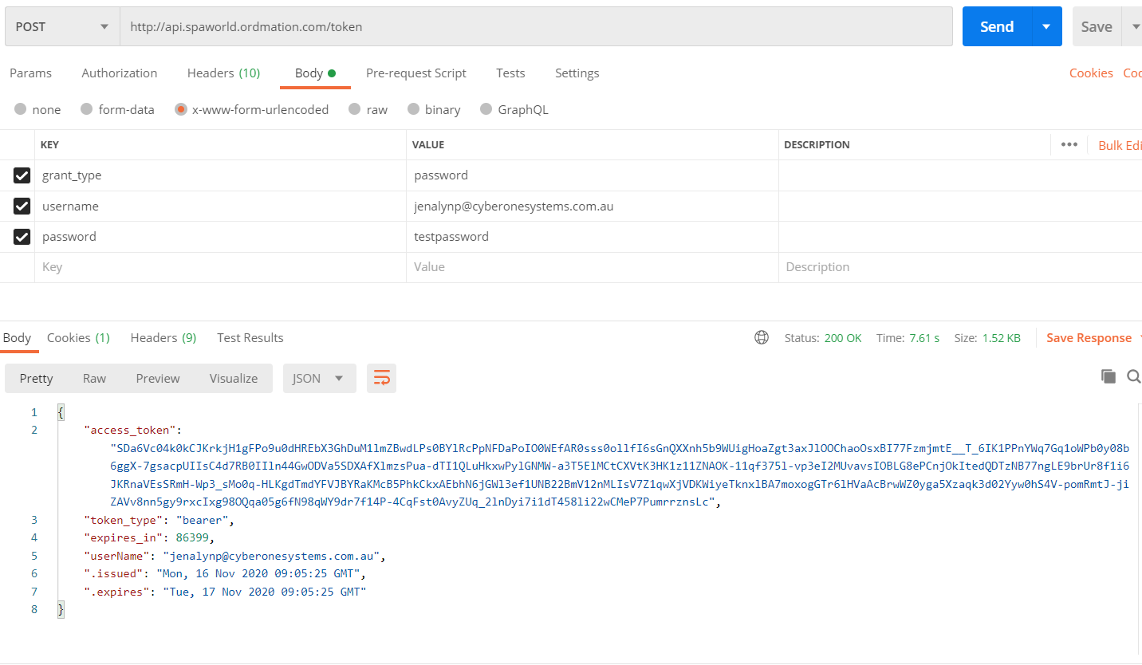
Task: Expand the Send button dropdown arrow
Action: tap(1046, 26)
